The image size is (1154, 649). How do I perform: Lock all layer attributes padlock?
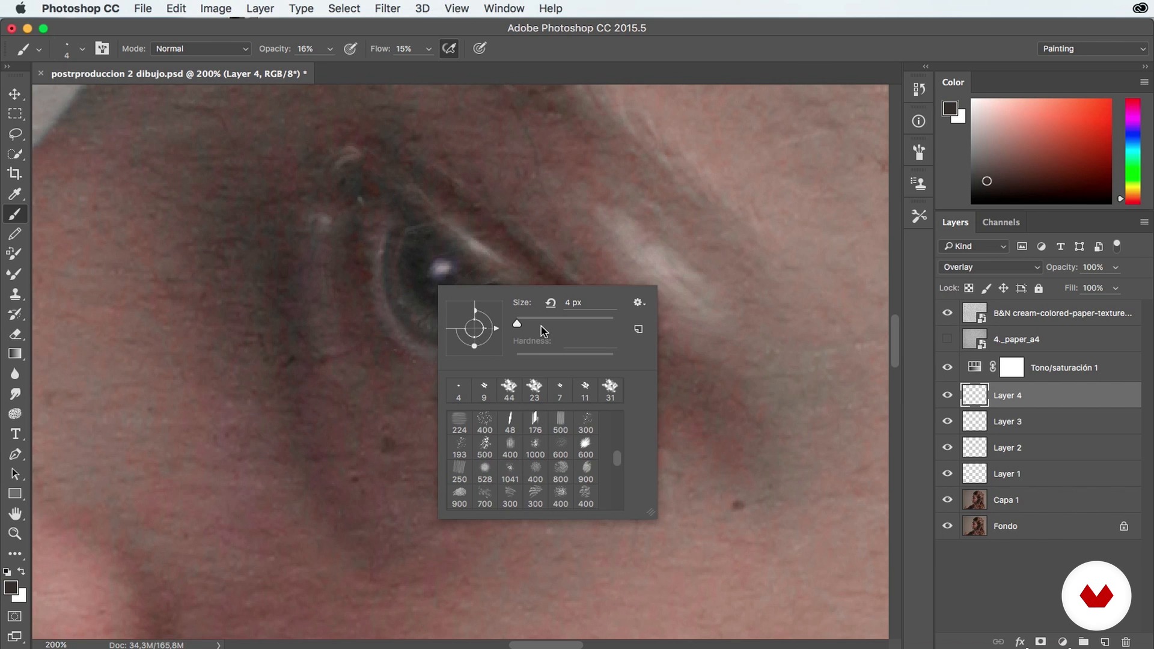point(1039,288)
